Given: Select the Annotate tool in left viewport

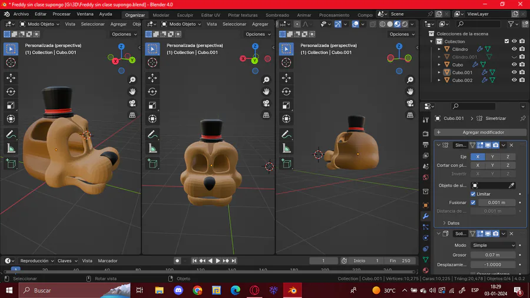Looking at the screenshot, I should tap(11, 134).
